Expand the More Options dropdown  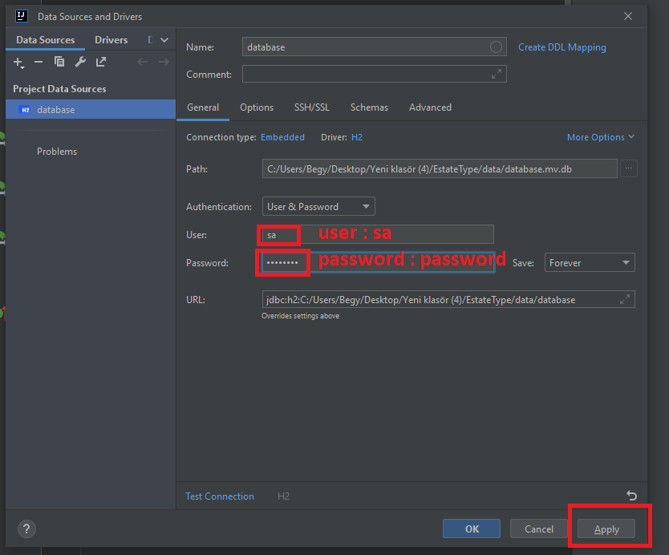(x=601, y=137)
